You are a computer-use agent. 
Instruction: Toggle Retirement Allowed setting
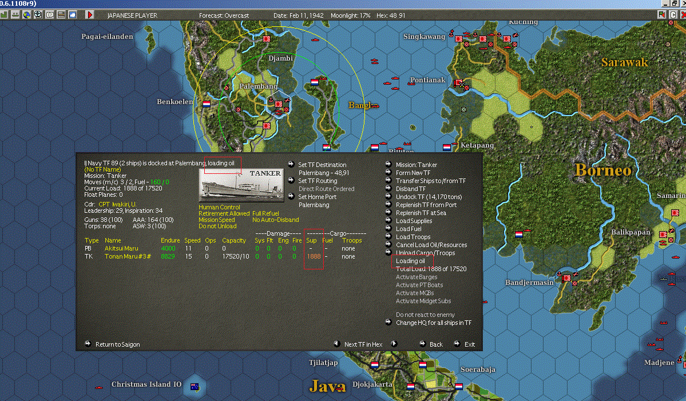click(224, 213)
